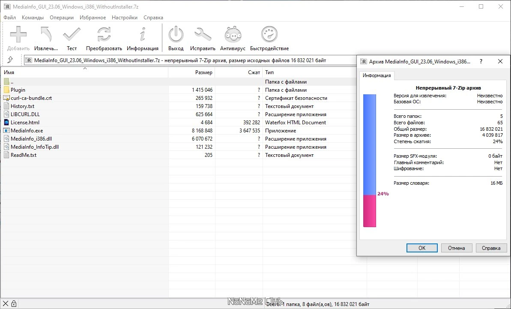Screen dimensions: 511x309
Task: Click the License.html Waterfox icon
Action: pos(6,122)
